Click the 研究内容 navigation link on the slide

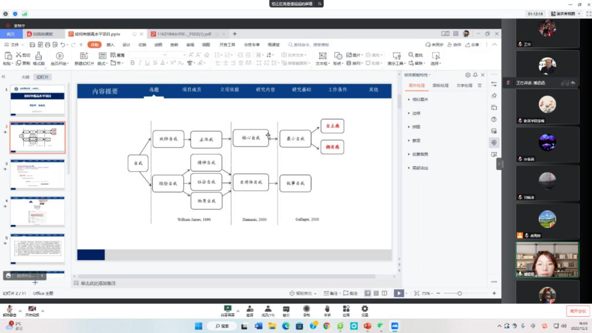265,90
